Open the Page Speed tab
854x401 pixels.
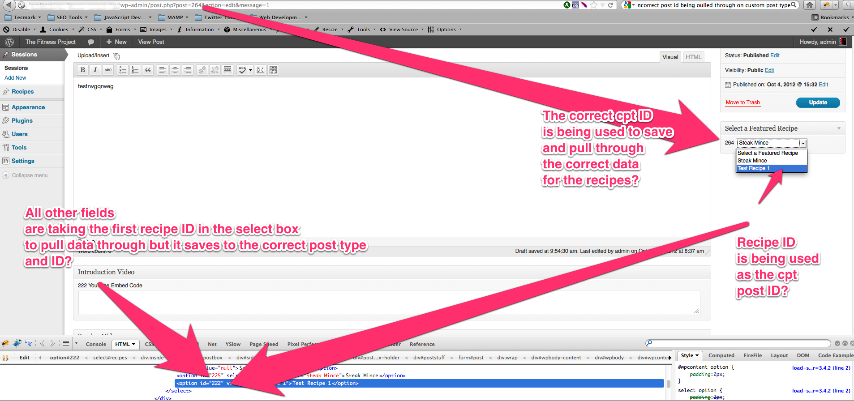point(264,344)
